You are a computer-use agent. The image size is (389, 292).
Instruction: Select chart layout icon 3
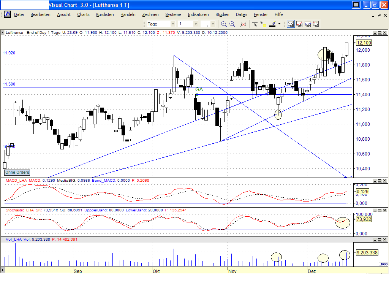[x=308, y=24]
